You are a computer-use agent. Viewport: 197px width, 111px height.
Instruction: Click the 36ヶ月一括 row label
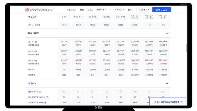[33, 61]
